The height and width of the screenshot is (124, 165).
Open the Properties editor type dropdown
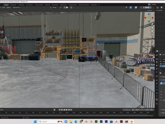click(x=157, y=51)
